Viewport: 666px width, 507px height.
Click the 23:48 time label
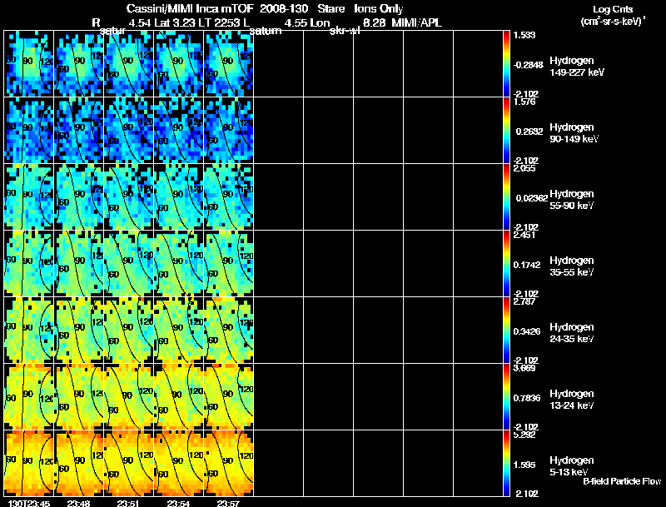(77, 504)
